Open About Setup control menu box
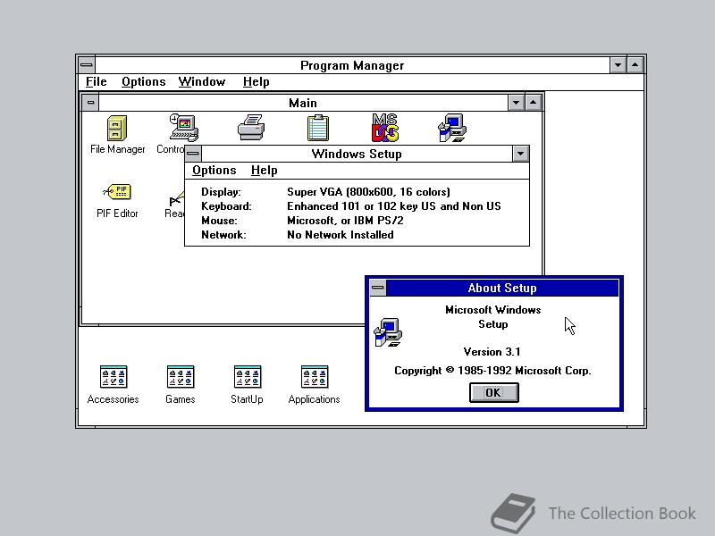The width and height of the screenshot is (715, 536). coord(378,288)
